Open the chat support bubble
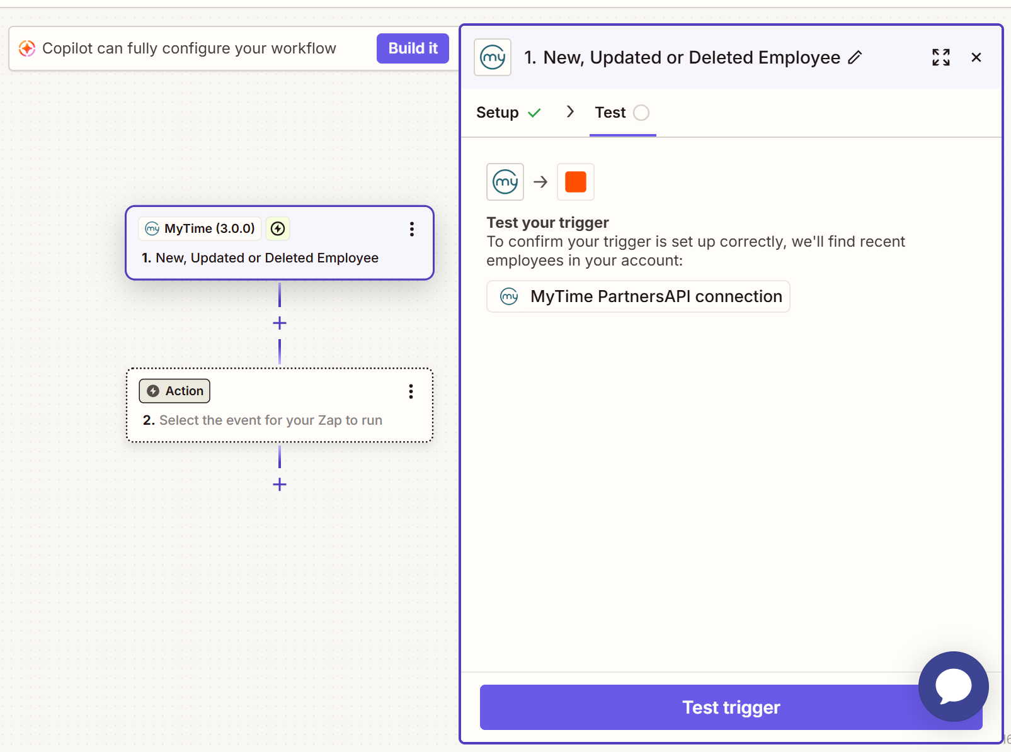Viewport: 1011px width, 752px height. [x=954, y=687]
